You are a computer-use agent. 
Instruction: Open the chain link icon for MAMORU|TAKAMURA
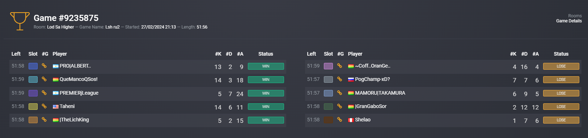(339, 93)
